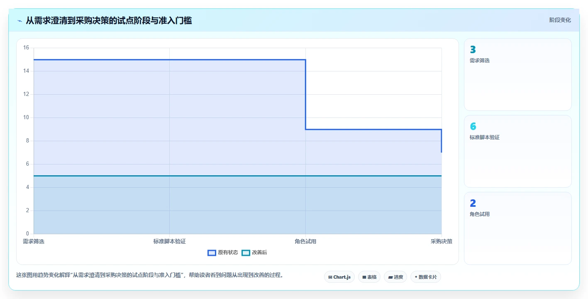Image resolution: width=588 pixels, height=299 pixels.
Task: Click the number 3 on the 需求筛选 card
Action: [x=473, y=50]
